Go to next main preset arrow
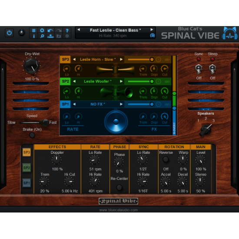This screenshot has width=239, height=239. (152, 30)
